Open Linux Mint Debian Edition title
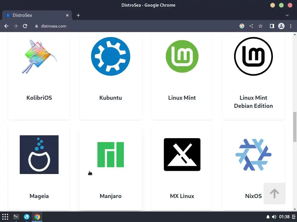Image resolution: width=297 pixels, height=222 pixels. point(253,102)
